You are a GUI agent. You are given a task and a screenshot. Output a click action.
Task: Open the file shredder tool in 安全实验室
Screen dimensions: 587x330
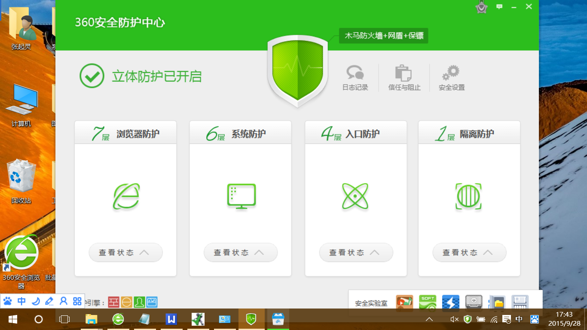[x=520, y=302]
